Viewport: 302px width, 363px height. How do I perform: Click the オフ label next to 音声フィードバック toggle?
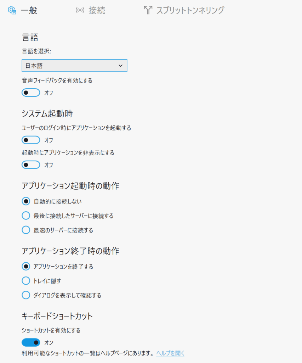coord(49,93)
